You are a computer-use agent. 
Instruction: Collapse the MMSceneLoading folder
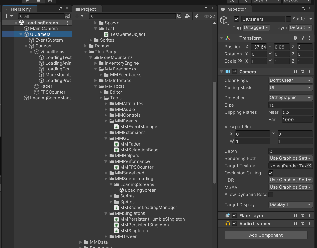pos(106,179)
